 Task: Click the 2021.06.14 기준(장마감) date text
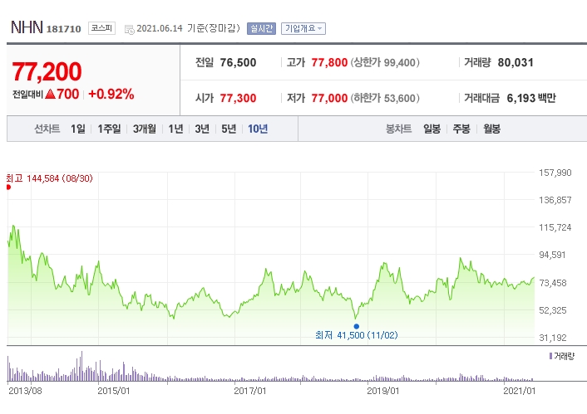coord(188,28)
